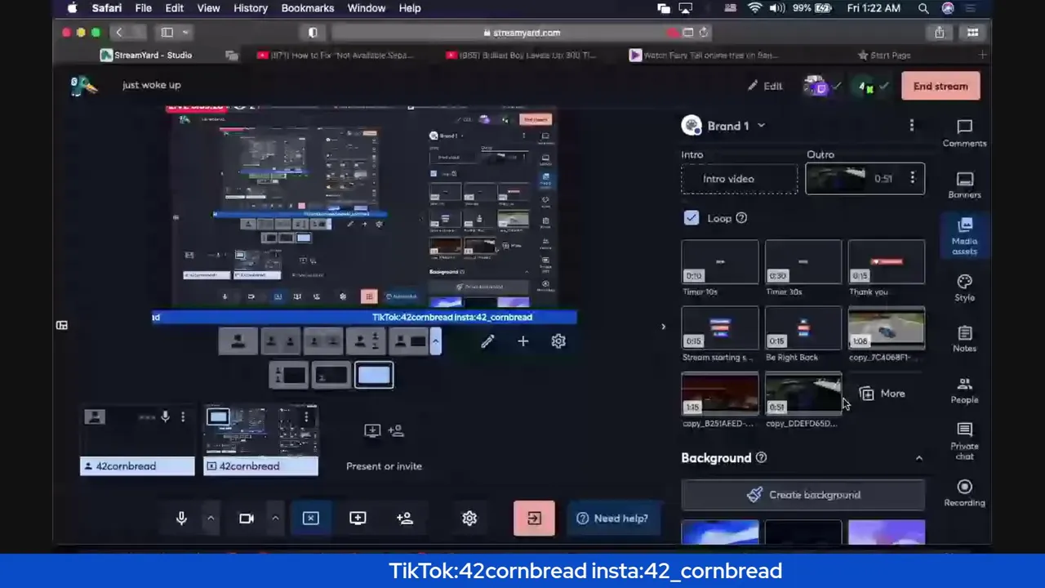
Task: Expand the Brand 1 dropdown
Action: coord(761,126)
